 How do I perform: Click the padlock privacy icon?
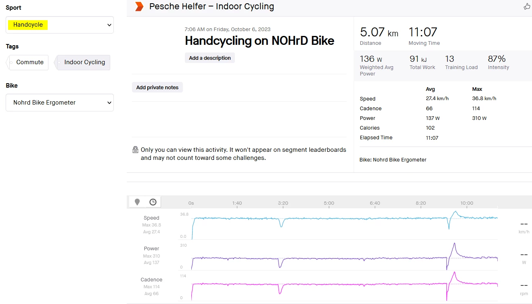136,150
